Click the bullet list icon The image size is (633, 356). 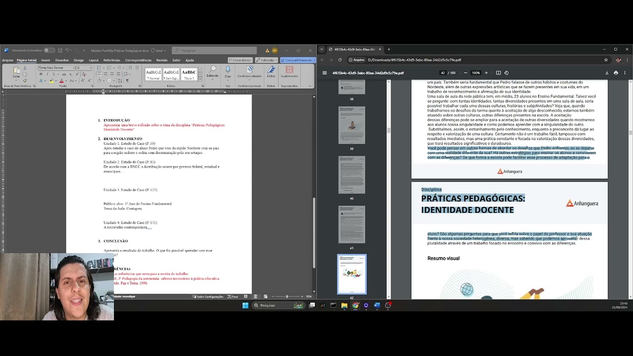coord(99,68)
